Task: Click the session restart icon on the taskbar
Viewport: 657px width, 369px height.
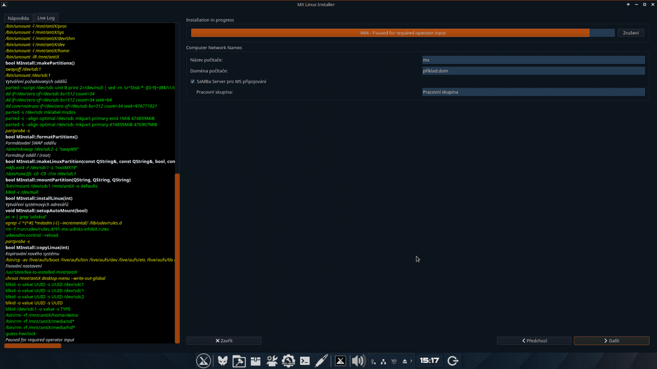Action: click(453, 361)
